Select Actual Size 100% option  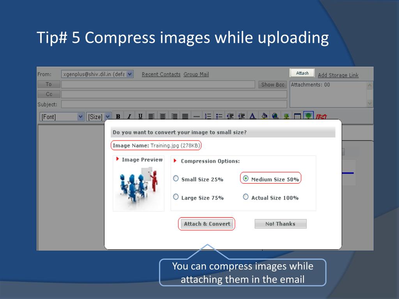pyautogui.click(x=245, y=197)
